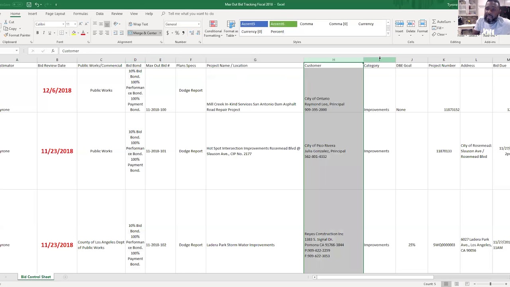Image resolution: width=510 pixels, height=287 pixels.
Task: Switch to Page Layout view icon
Action: (x=456, y=284)
